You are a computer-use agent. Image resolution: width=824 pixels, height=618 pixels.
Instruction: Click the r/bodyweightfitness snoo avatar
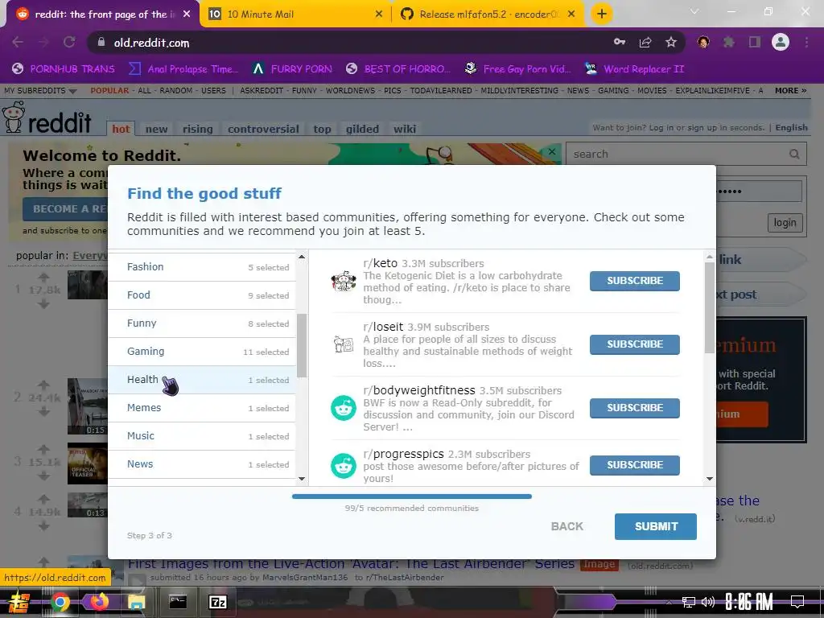tap(344, 408)
